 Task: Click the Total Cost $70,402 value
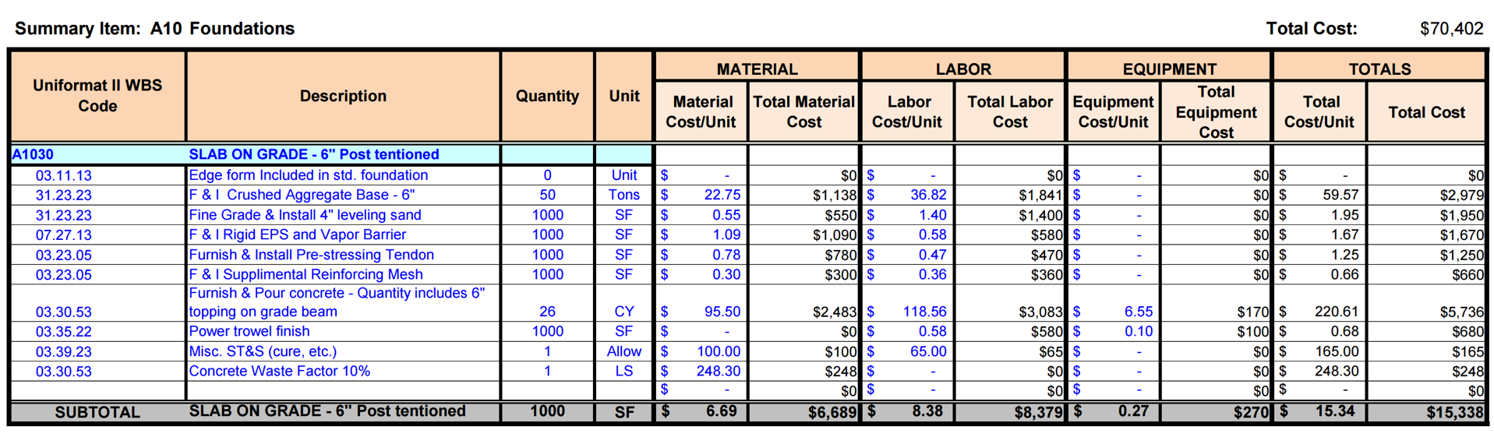pyautogui.click(x=1451, y=29)
